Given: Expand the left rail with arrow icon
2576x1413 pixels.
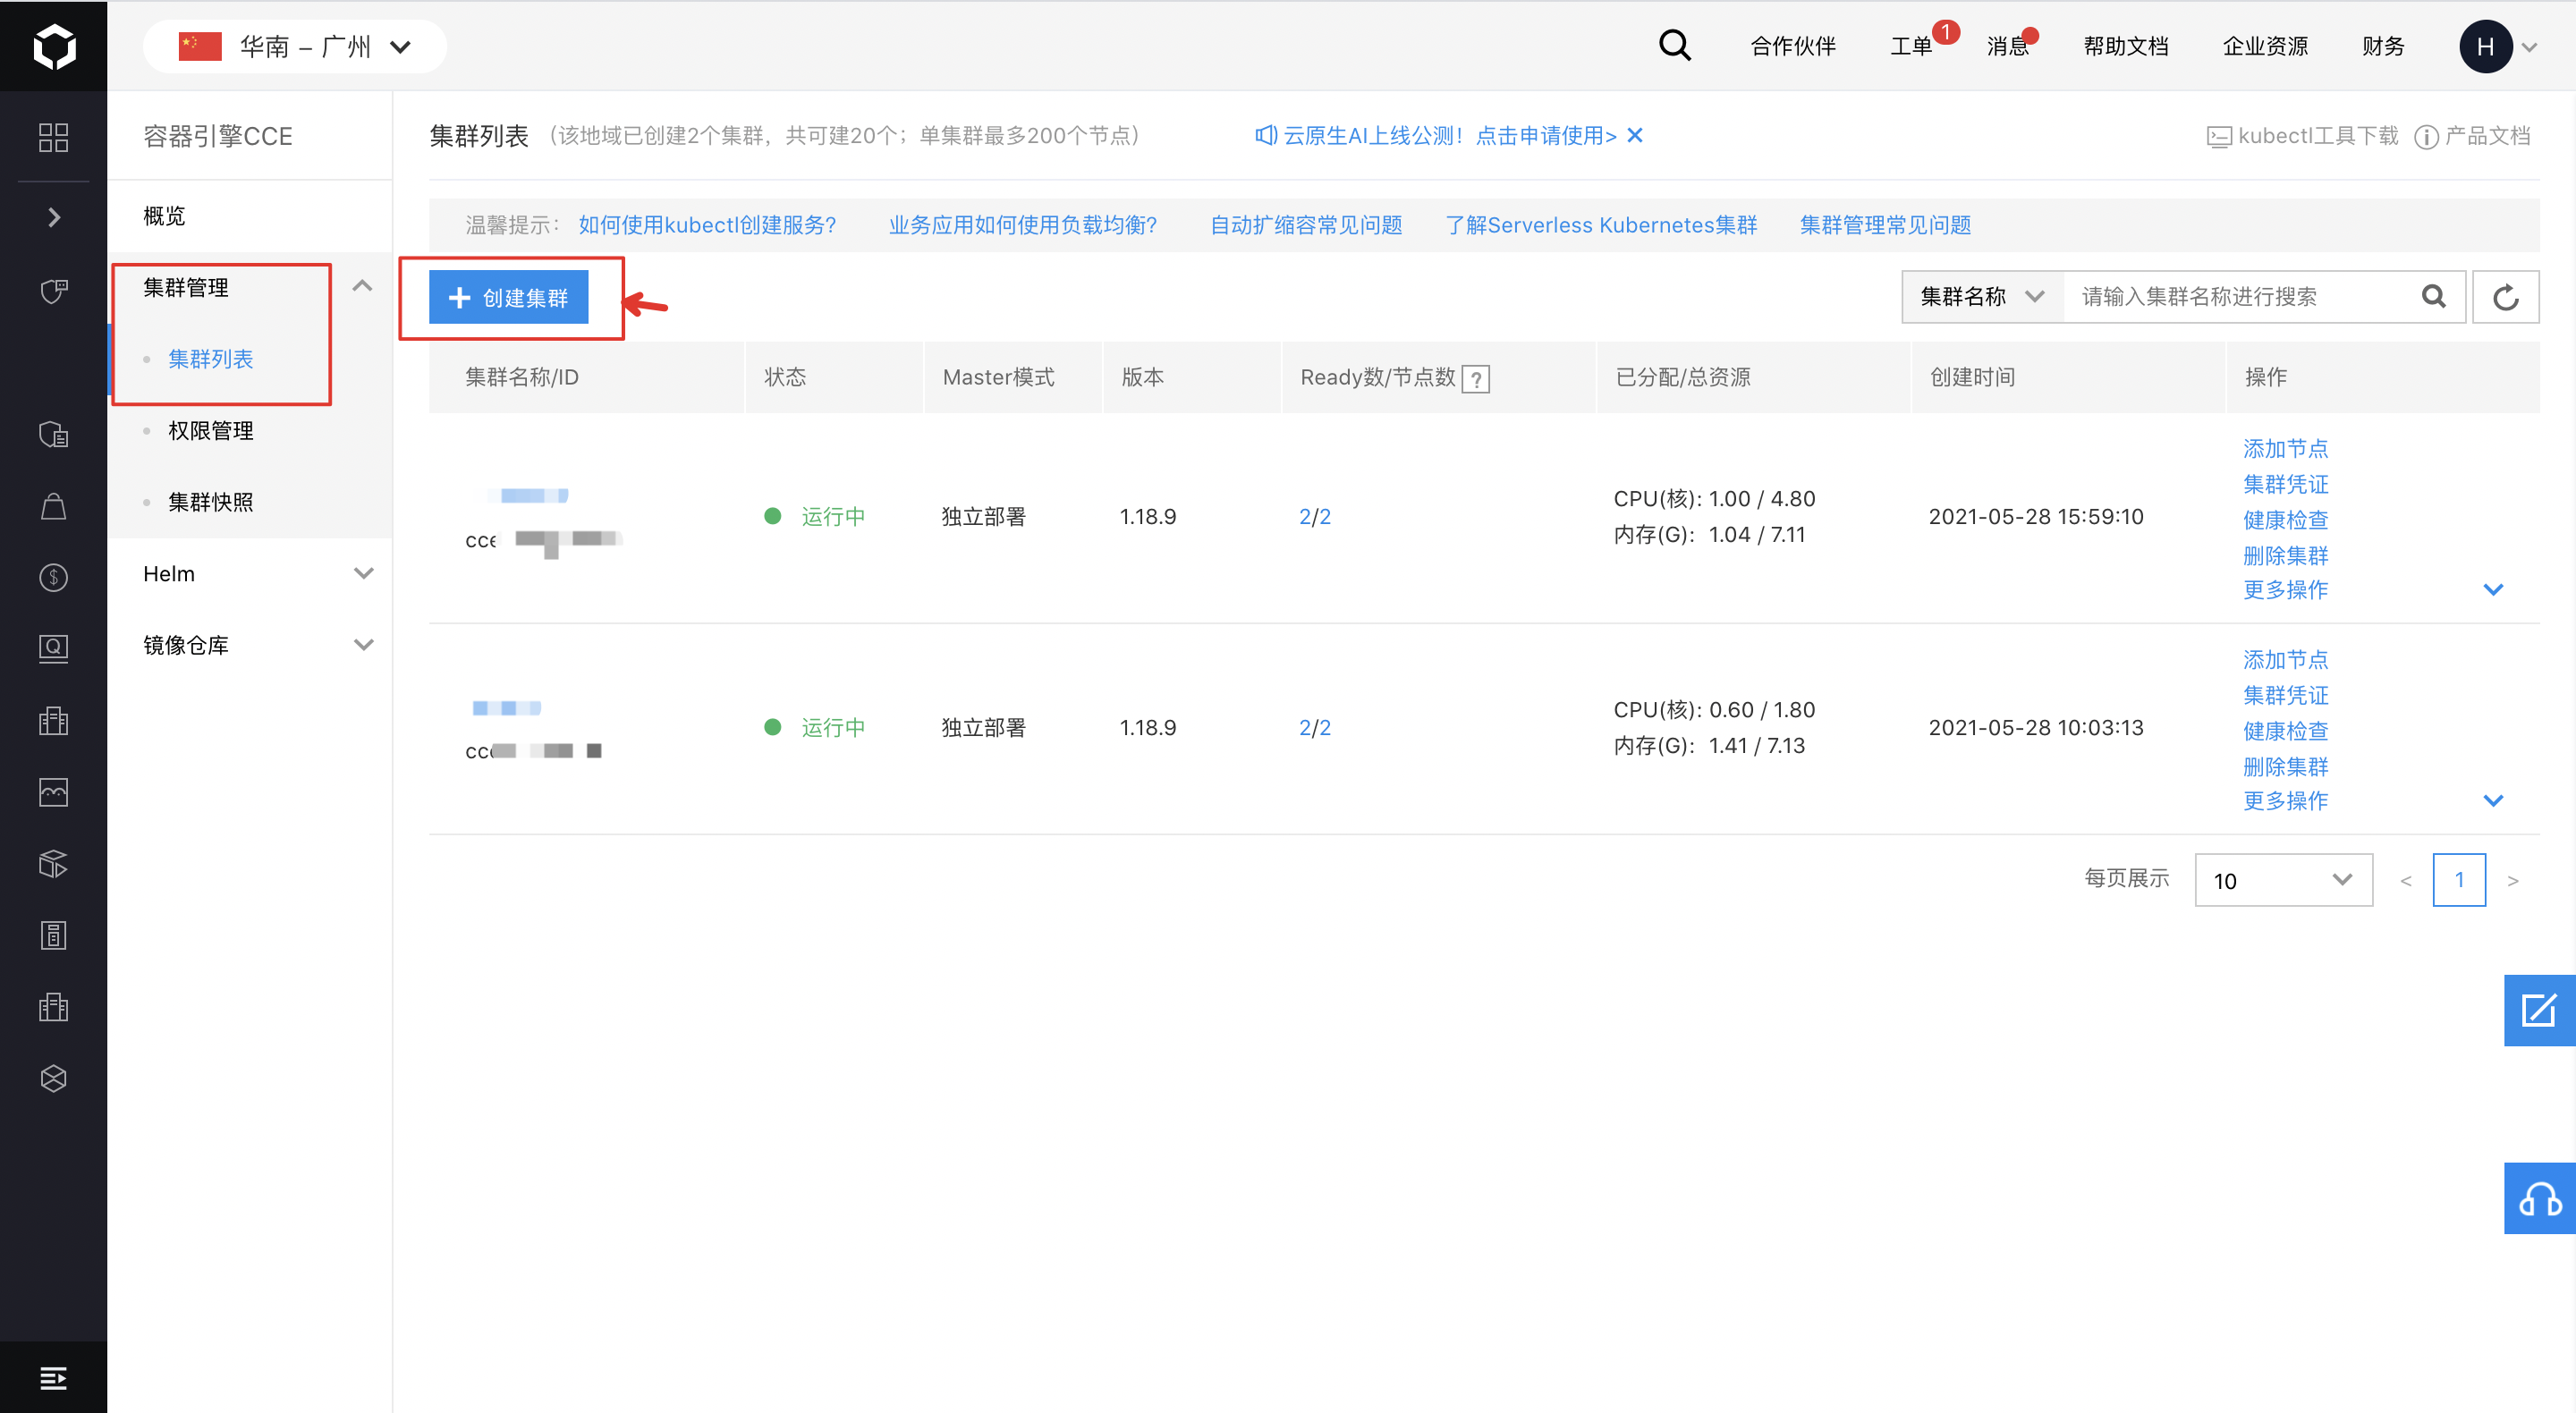Looking at the screenshot, I should click(54, 217).
